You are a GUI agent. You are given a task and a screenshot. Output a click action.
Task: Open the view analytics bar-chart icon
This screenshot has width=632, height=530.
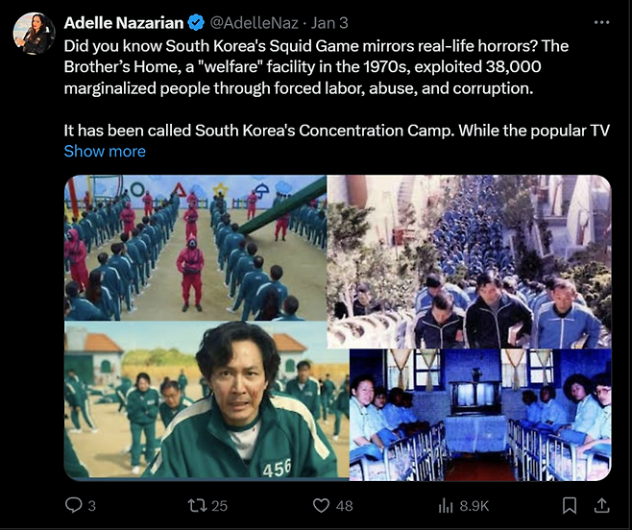pos(446,505)
